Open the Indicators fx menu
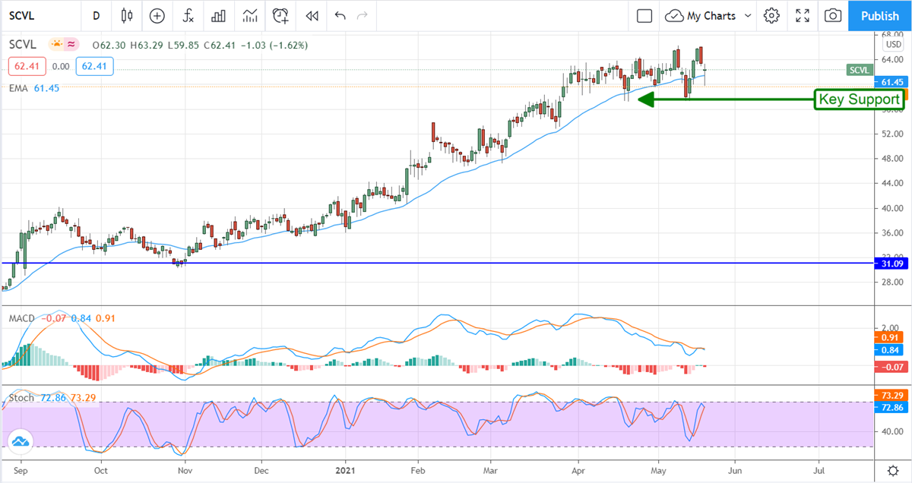 click(x=188, y=15)
